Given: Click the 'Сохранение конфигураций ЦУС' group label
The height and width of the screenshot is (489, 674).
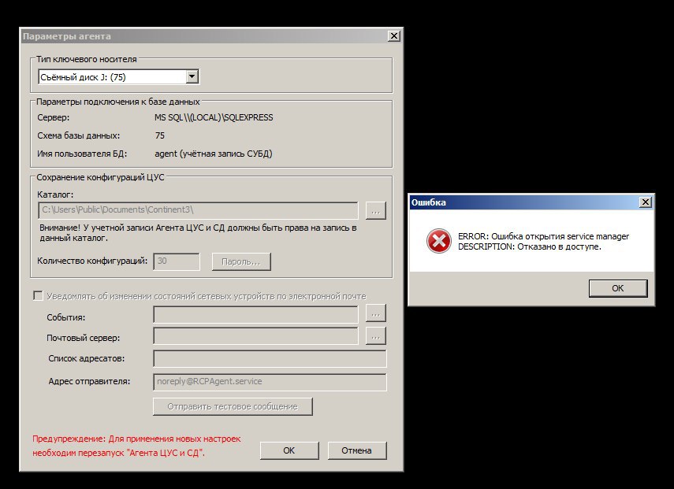Looking at the screenshot, I should tap(101, 177).
